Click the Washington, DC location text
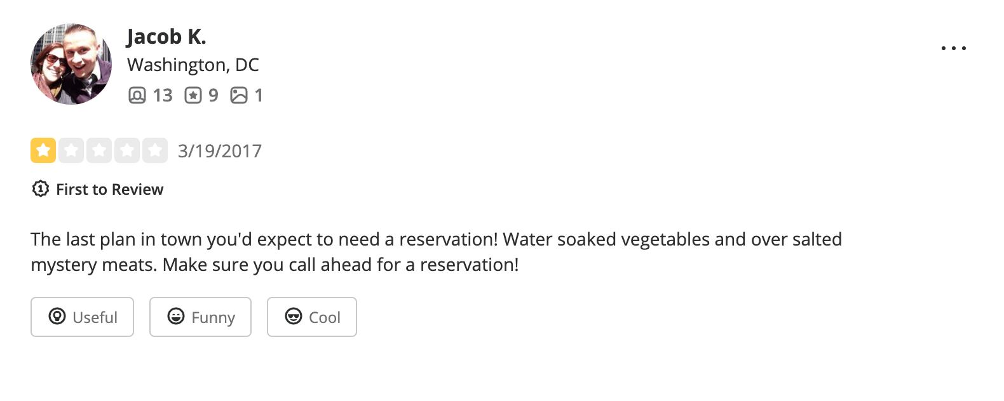 [x=193, y=65]
